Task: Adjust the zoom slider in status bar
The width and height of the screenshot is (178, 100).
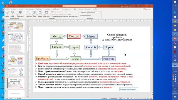Action: tap(140, 99)
